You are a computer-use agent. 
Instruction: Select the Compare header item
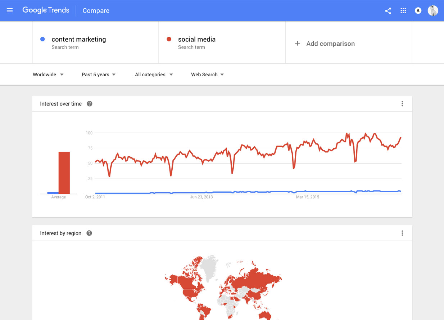point(96,11)
